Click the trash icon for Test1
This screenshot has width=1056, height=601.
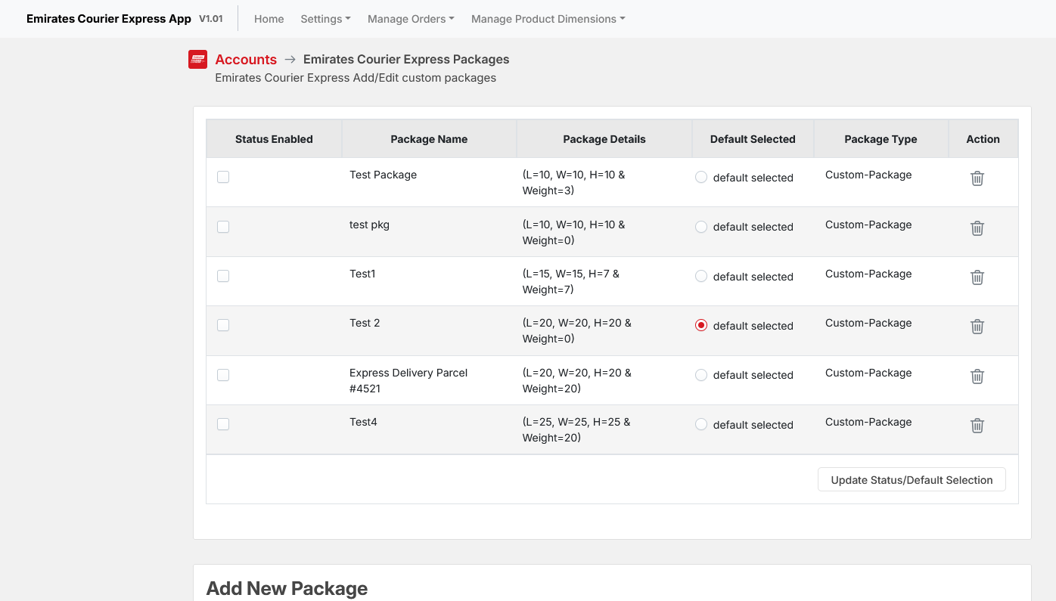(977, 277)
